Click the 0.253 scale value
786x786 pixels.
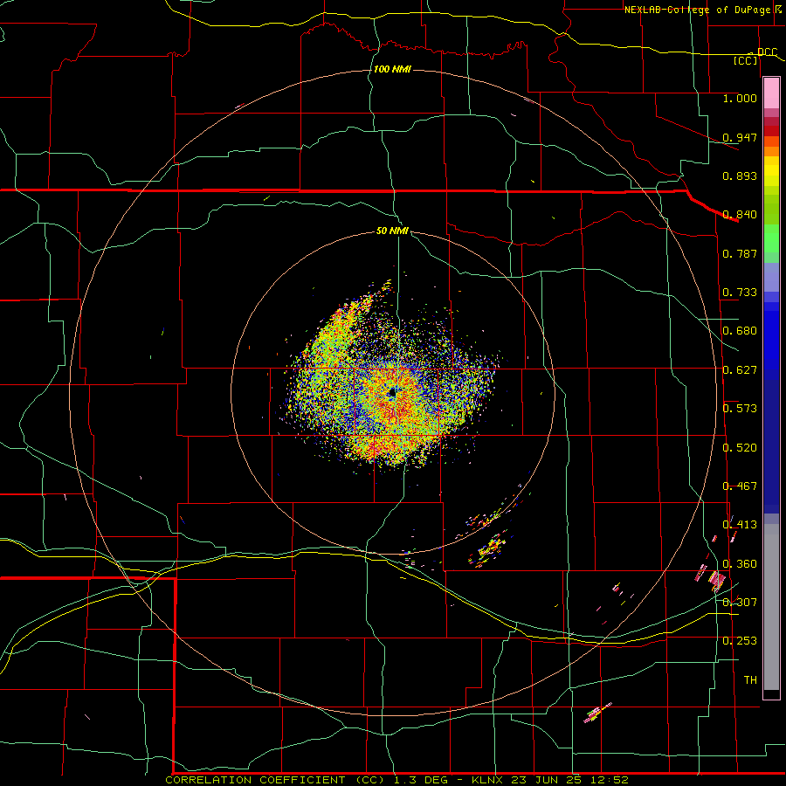[740, 641]
